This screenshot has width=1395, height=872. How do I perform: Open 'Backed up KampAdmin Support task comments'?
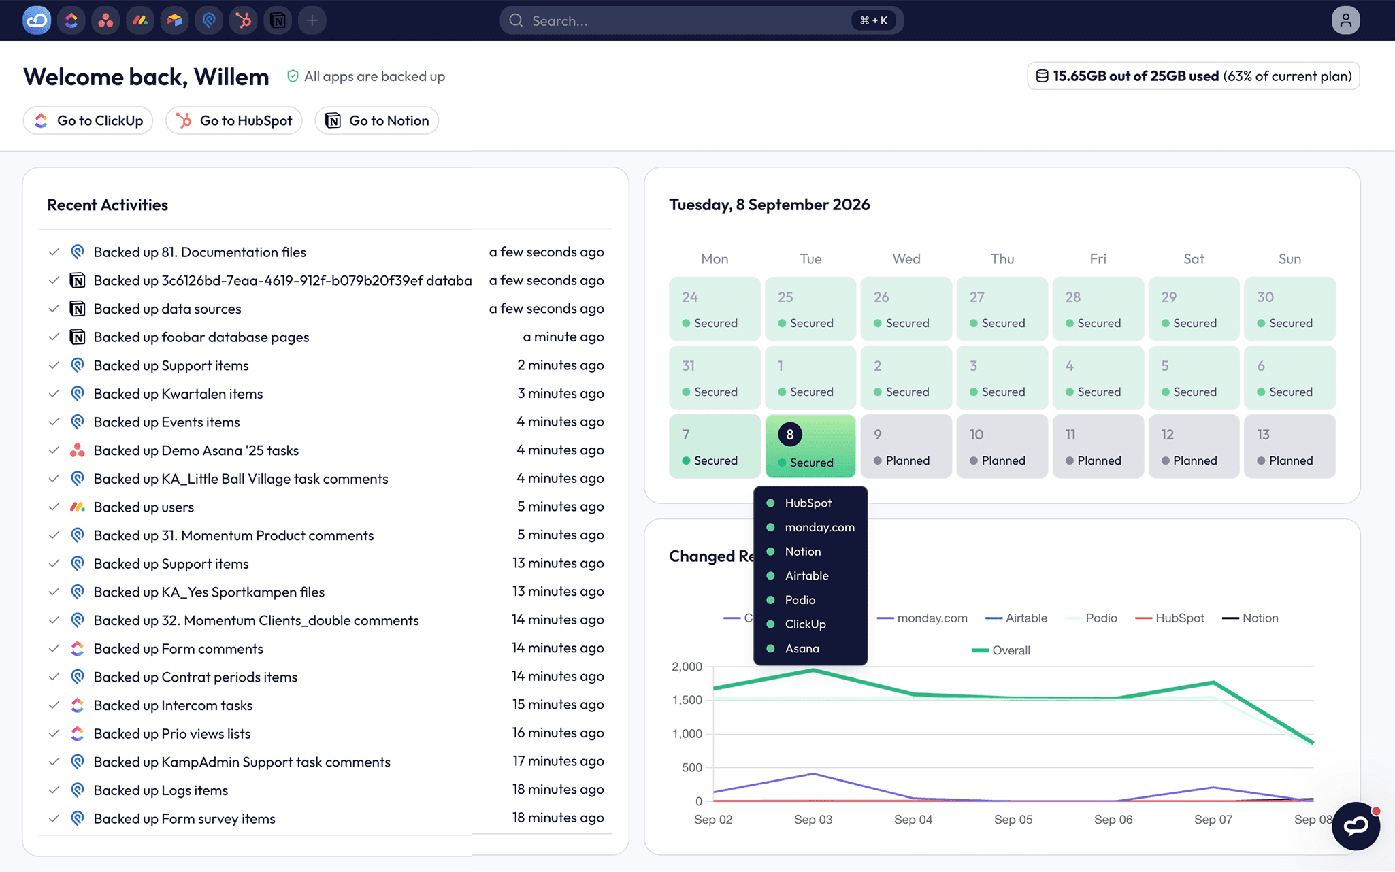point(242,762)
